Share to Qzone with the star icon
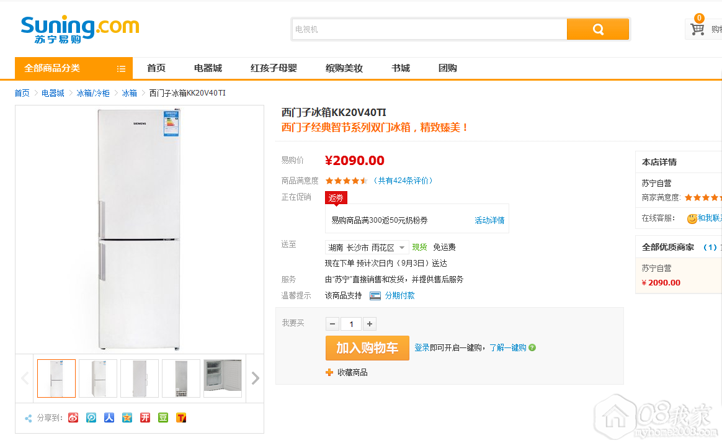Viewport: 722px width, 443px height. 127,418
